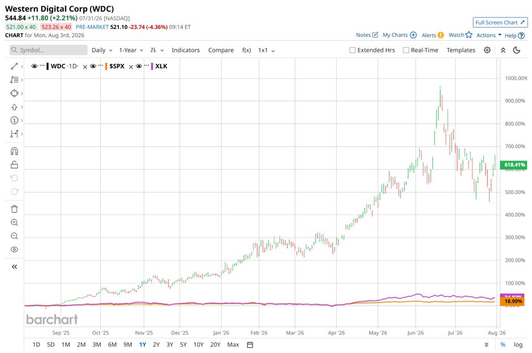Select the 5Y time range
This screenshot has height=353, width=532.
click(x=183, y=345)
